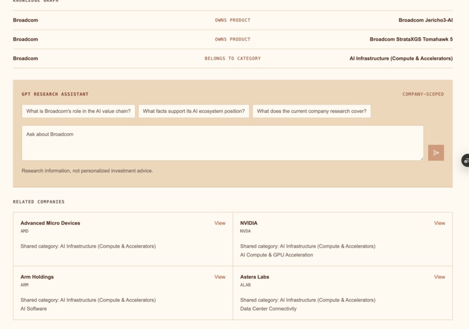
Task: Click the 'Arm Holdings' card title
Action: click(37, 277)
